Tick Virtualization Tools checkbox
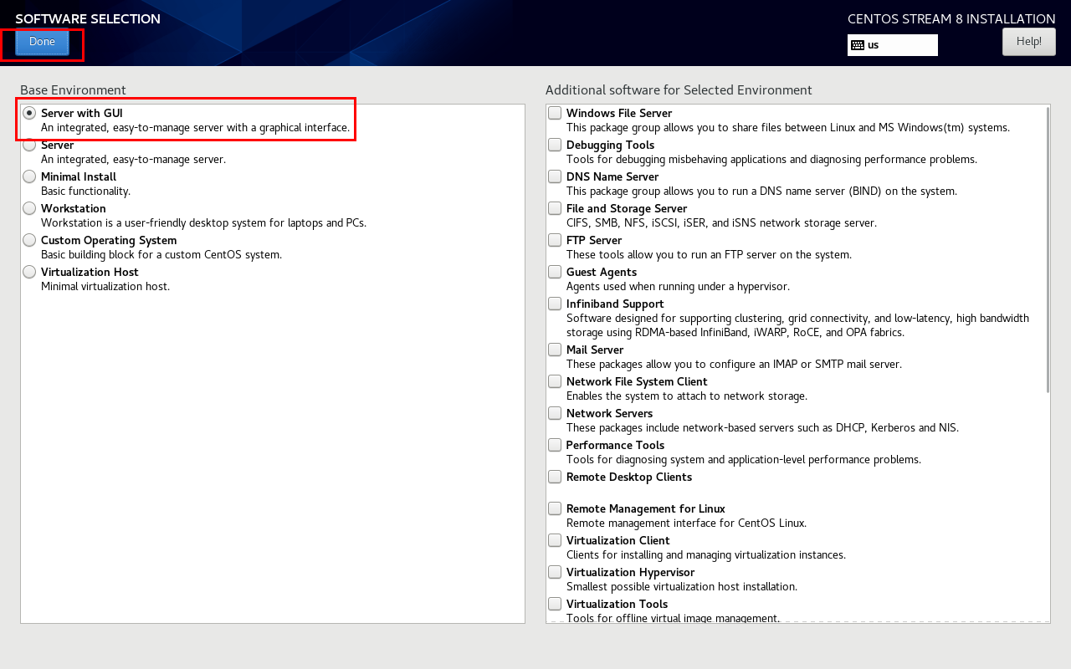This screenshot has height=669, width=1071. (x=555, y=604)
